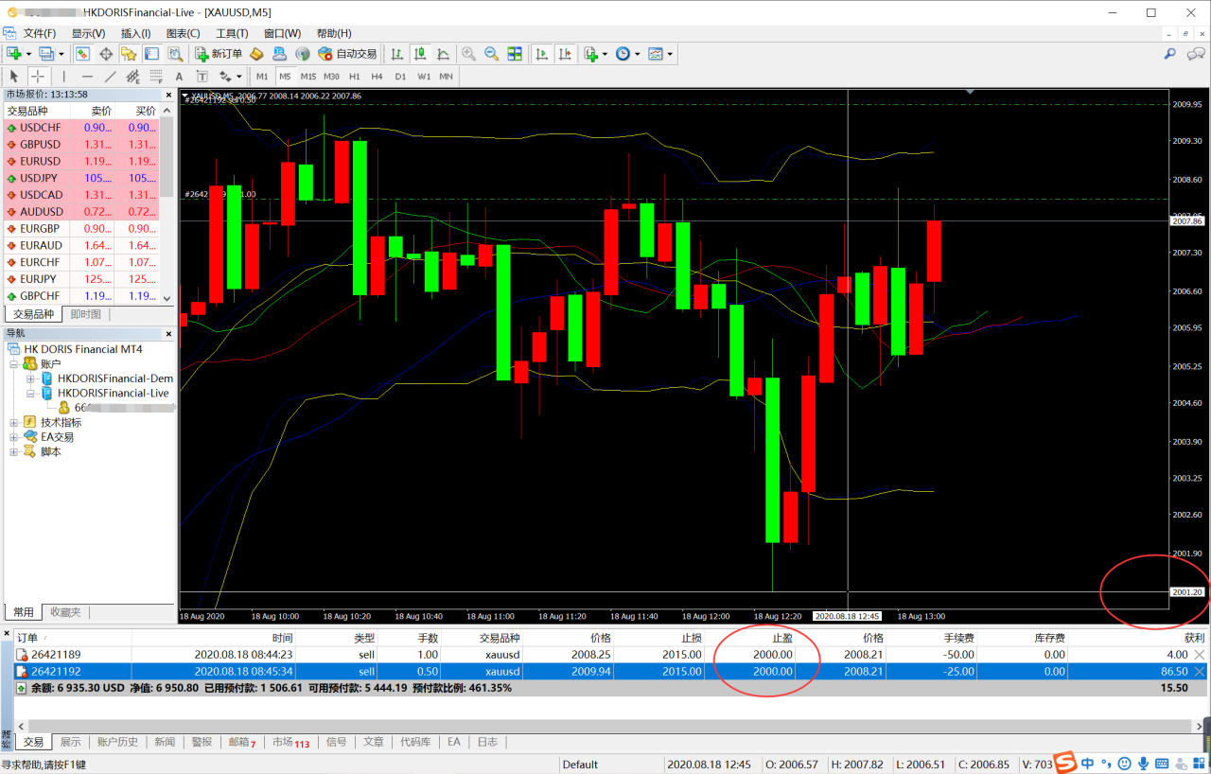The image size is (1211, 774).
Task: Switch to the 账户历史 terminal tab
Action: click(116, 742)
